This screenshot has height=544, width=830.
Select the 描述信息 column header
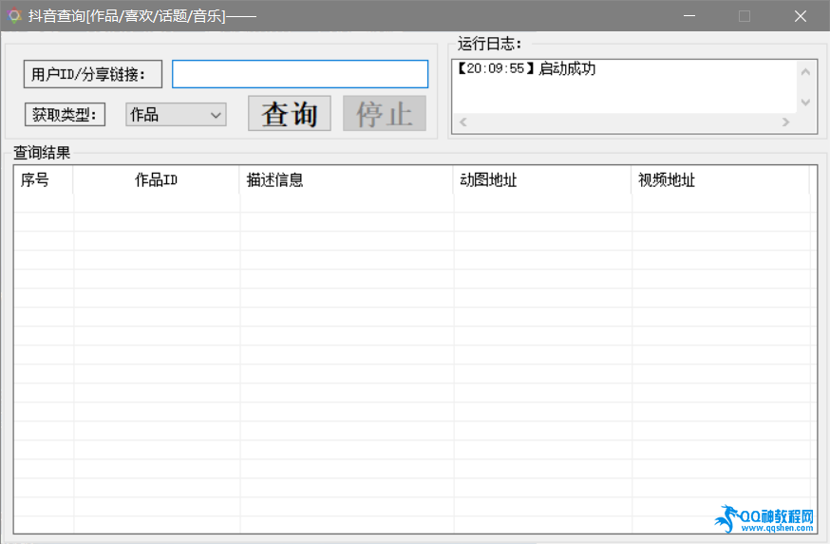[x=347, y=180]
